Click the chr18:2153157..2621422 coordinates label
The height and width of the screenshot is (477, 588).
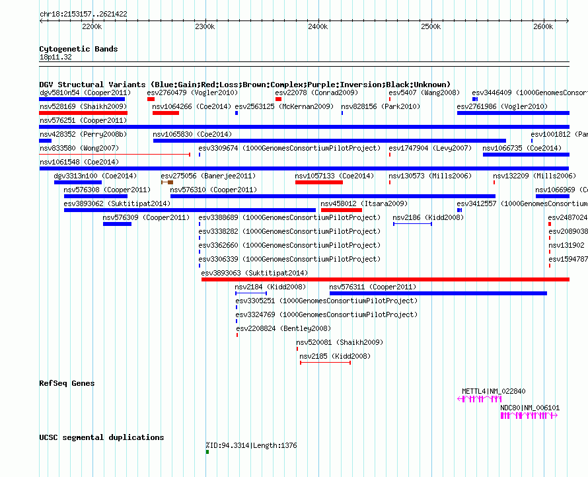pyautogui.click(x=83, y=14)
